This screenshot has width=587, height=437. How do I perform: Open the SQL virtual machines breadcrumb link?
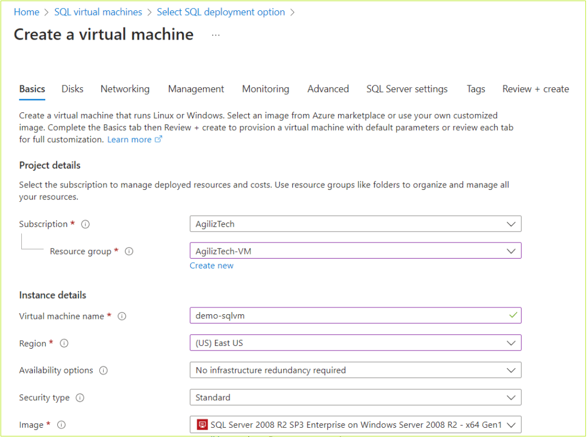(x=97, y=11)
